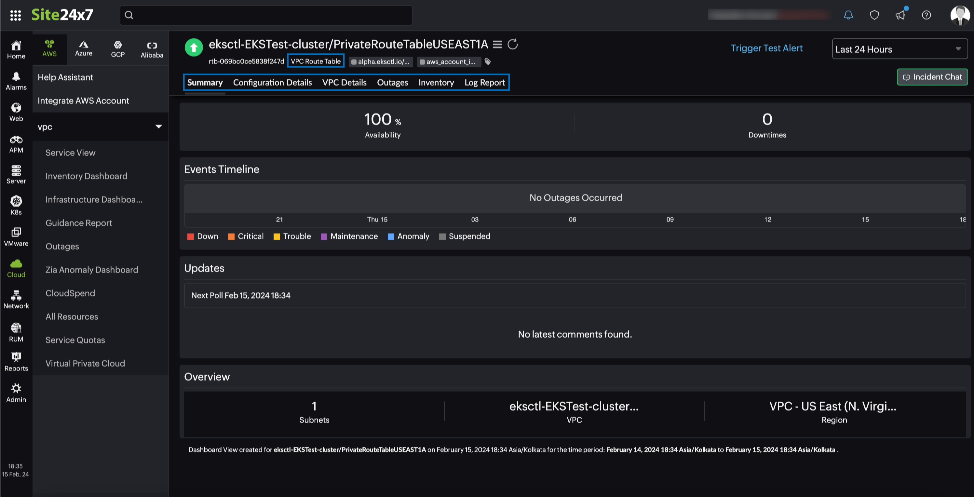Screen dimensions: 974x497
Task: Refresh the monitor using the reload icon
Action: coord(513,44)
